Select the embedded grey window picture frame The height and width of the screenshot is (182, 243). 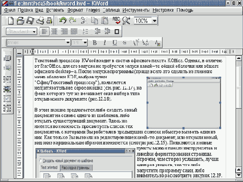[x=184, y=102]
